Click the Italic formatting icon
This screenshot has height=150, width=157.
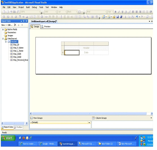click(x=119, y=12)
